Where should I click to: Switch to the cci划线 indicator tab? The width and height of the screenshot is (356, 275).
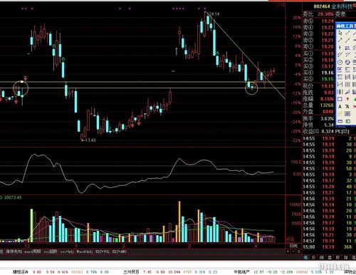tap(51, 251)
